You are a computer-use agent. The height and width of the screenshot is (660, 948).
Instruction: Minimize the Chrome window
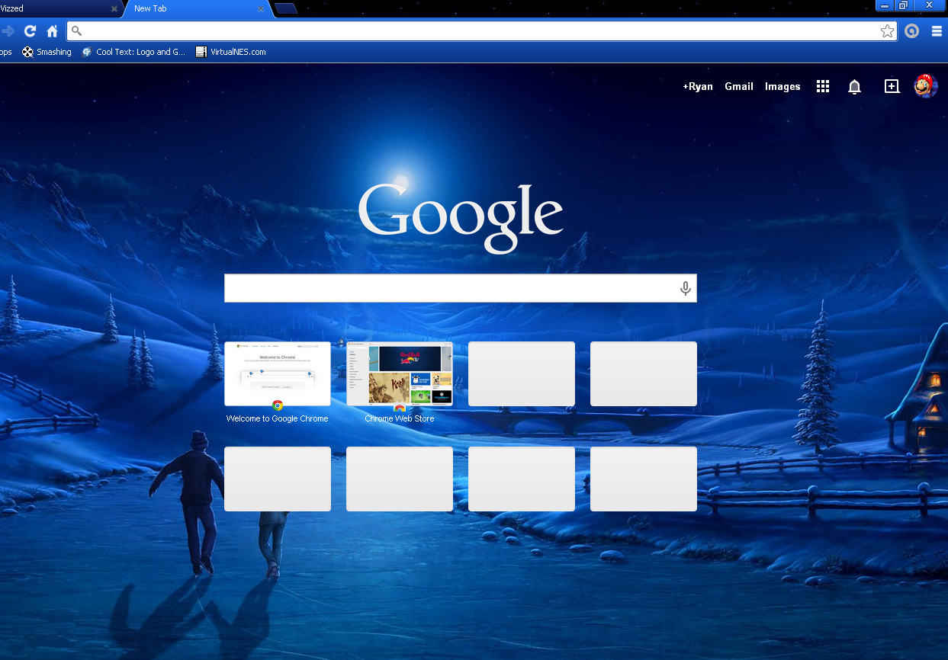[884, 5]
